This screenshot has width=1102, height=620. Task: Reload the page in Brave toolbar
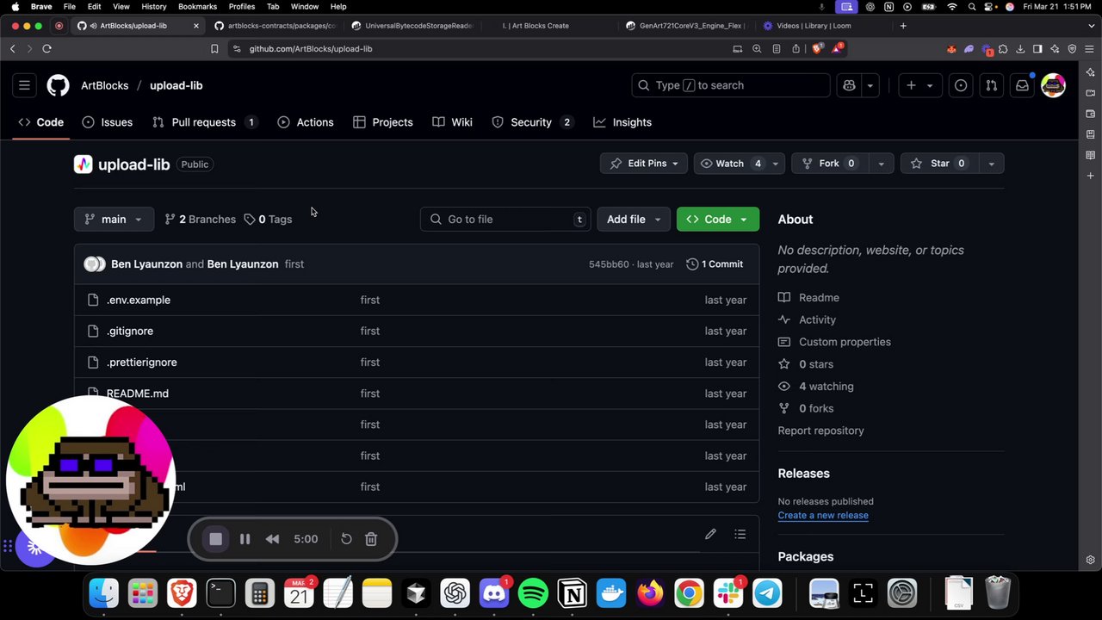[46, 49]
